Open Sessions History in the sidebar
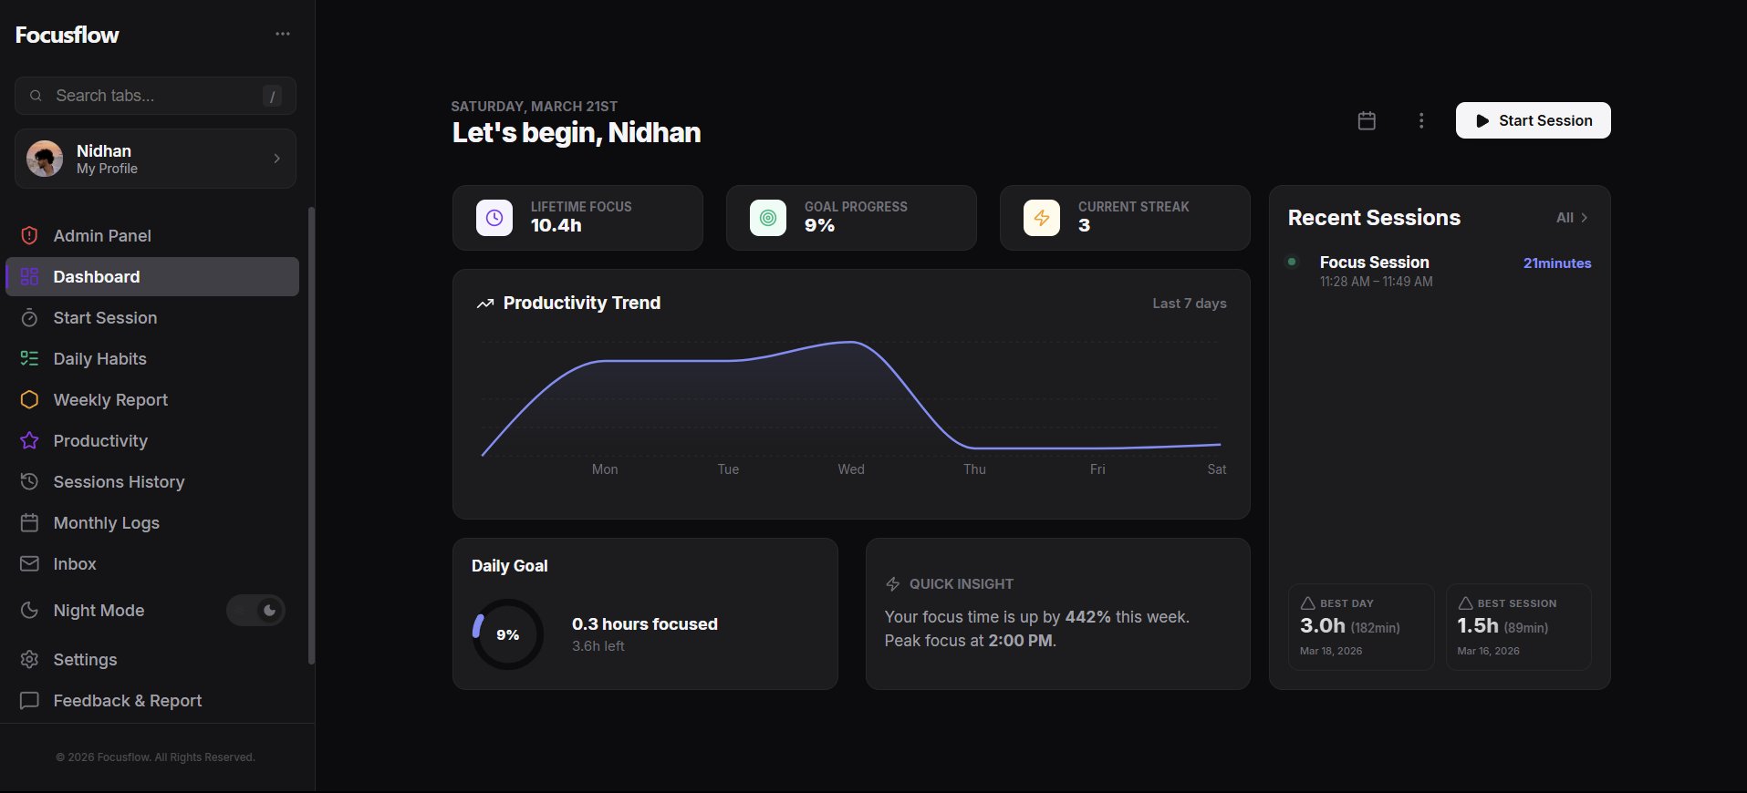The image size is (1747, 793). click(x=119, y=482)
